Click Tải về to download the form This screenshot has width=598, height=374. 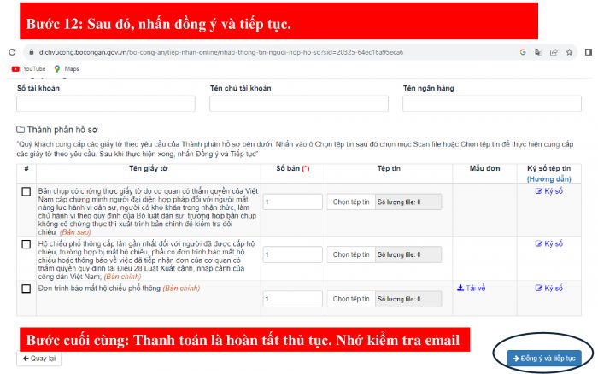pyautogui.click(x=471, y=289)
